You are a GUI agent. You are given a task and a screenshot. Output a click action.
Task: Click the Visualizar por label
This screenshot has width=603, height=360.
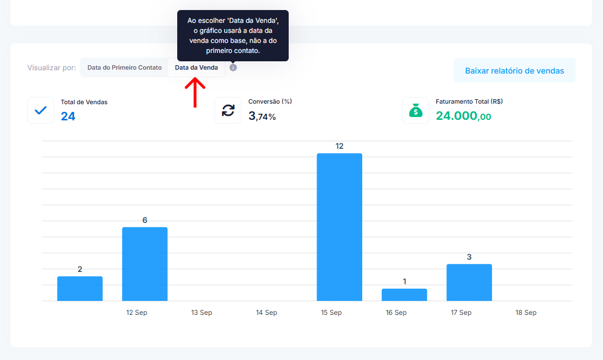point(51,68)
